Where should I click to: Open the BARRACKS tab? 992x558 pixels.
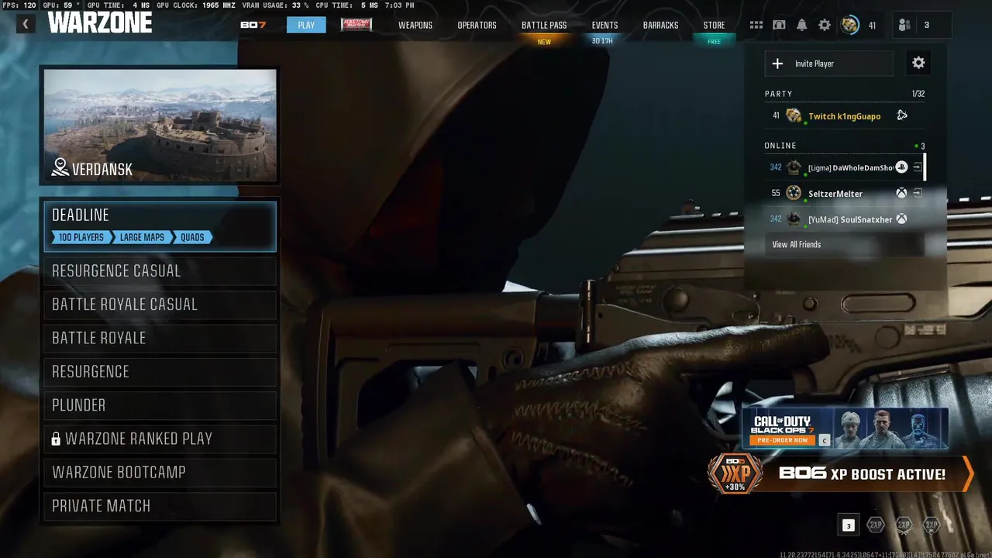coord(660,25)
